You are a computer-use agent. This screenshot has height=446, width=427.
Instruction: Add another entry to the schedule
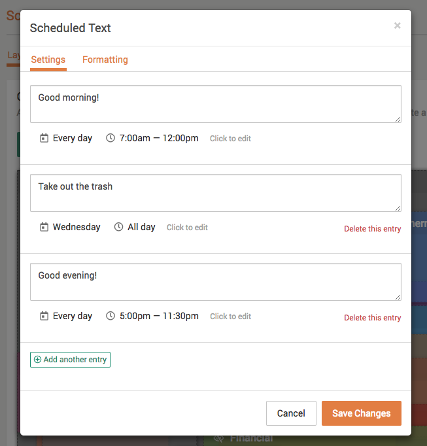click(x=70, y=360)
